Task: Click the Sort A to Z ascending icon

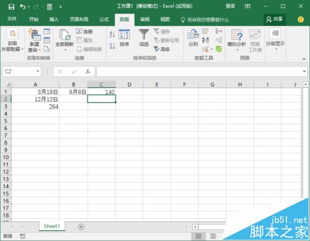Action: click(112, 34)
